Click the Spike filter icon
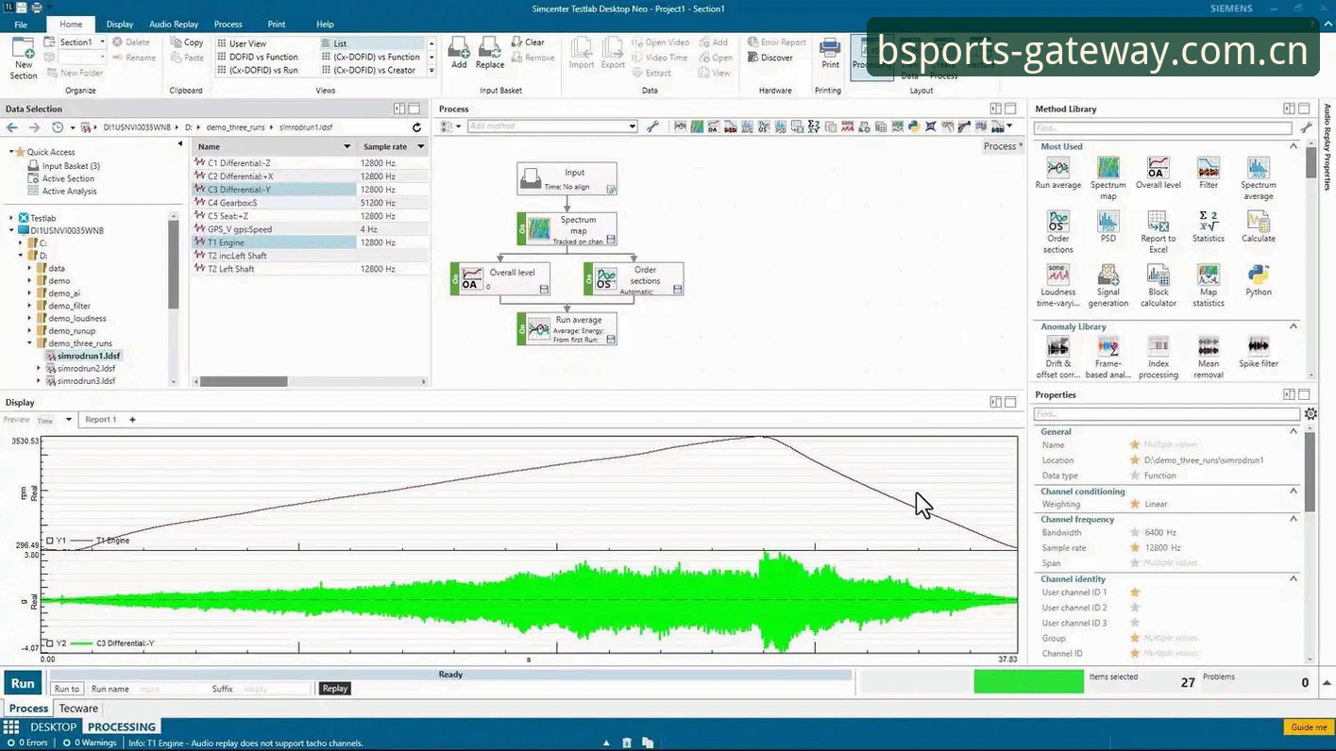1336x751 pixels. click(x=1258, y=346)
